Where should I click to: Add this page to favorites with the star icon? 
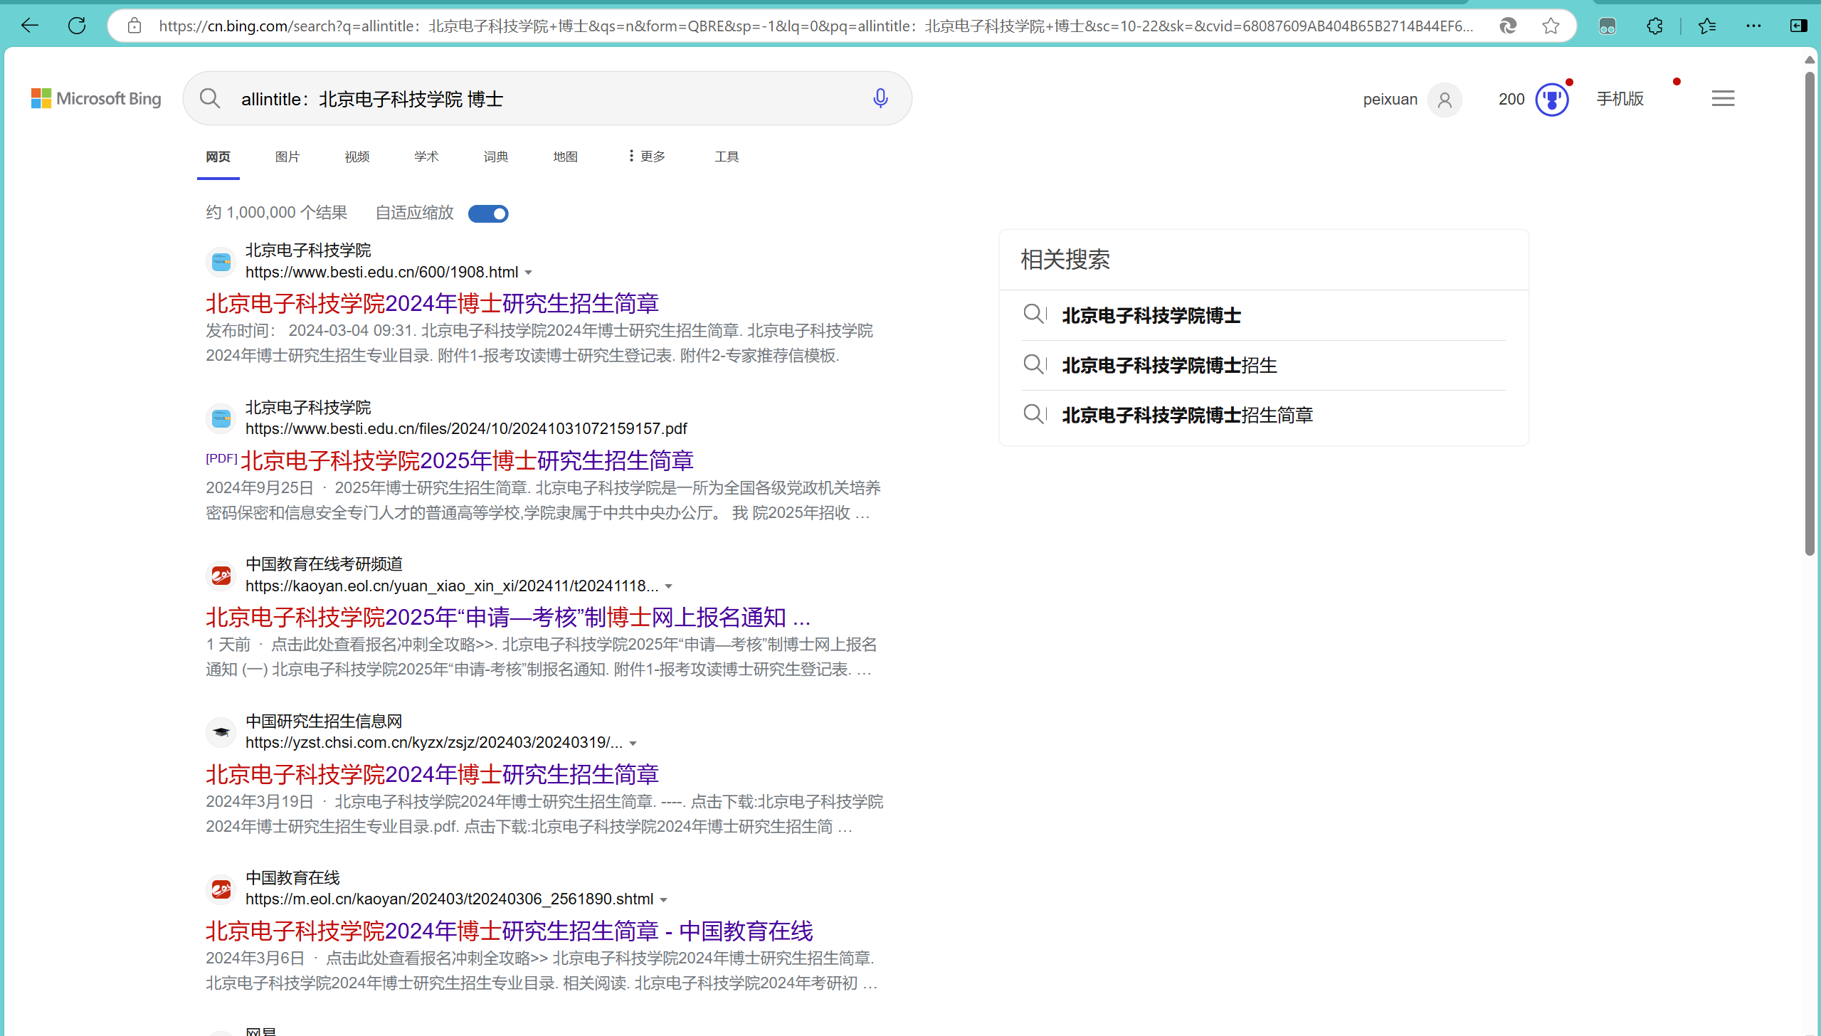[1551, 26]
